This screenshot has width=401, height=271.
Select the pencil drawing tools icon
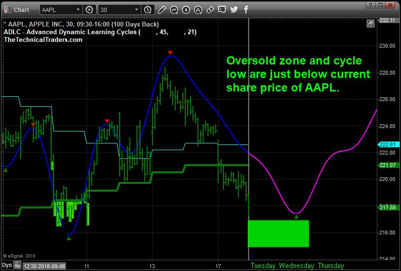coord(162,10)
